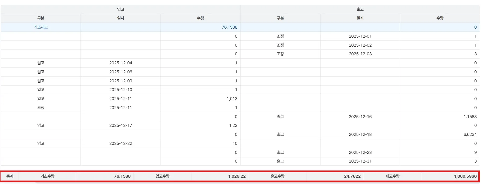The image size is (481, 184).
Task: Select the 24.7822 출고수량 total
Action: coord(352,176)
